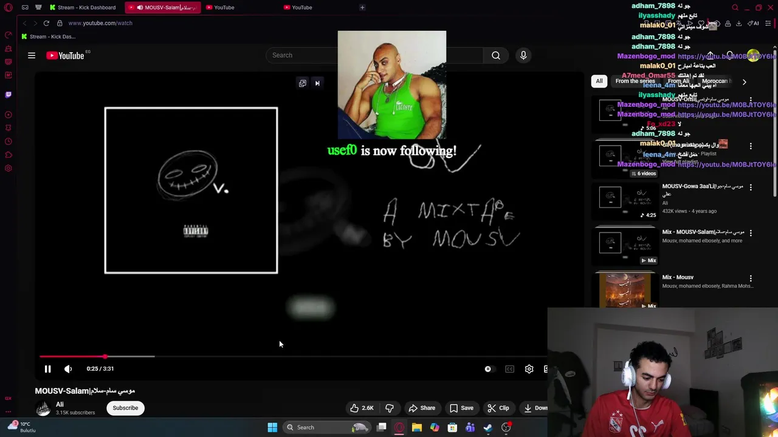The width and height of the screenshot is (778, 437).
Task: Create a clip of the video
Action: click(498, 408)
